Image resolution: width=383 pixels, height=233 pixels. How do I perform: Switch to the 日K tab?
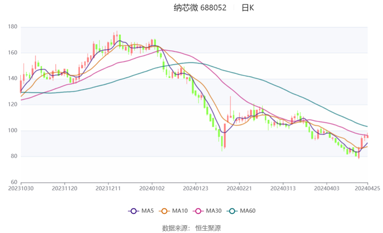coord(248,8)
